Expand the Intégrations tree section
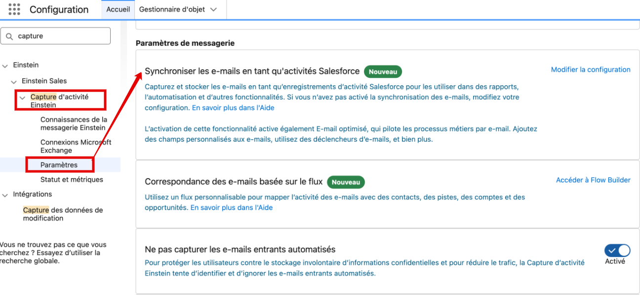 coord(5,195)
